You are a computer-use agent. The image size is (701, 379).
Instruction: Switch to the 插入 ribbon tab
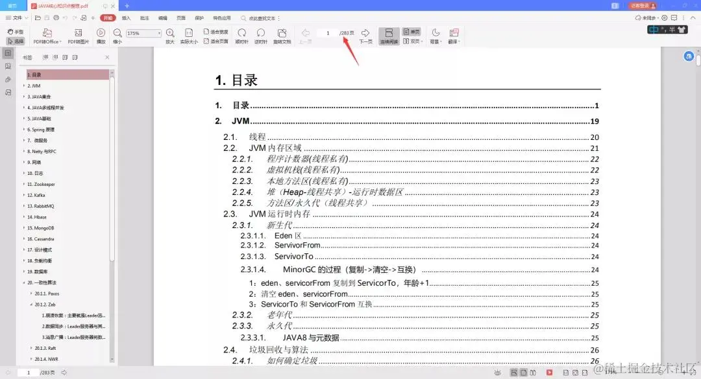pos(127,17)
